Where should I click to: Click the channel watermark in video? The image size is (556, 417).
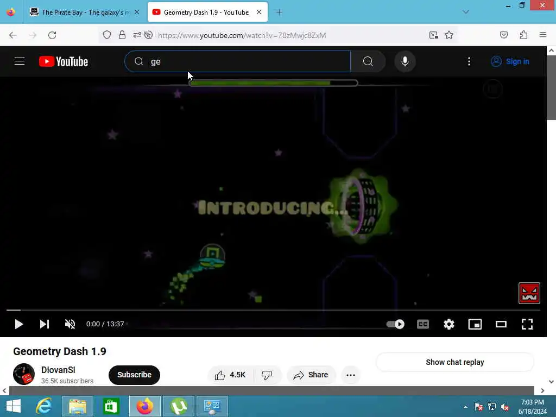(529, 293)
